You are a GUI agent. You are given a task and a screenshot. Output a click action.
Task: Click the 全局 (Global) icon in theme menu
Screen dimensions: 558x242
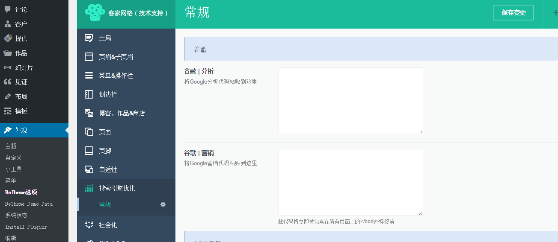click(x=89, y=38)
